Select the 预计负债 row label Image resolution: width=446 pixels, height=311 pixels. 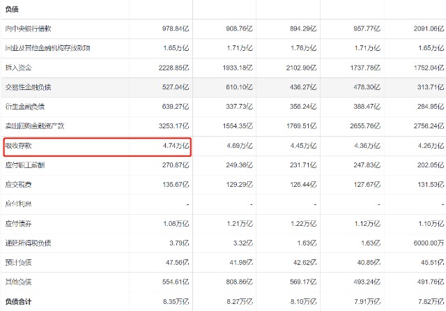[18, 263]
